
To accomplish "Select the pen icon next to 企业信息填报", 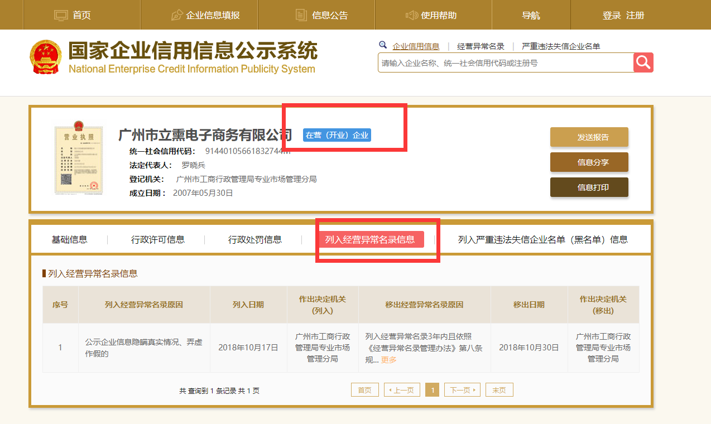I will click(176, 15).
